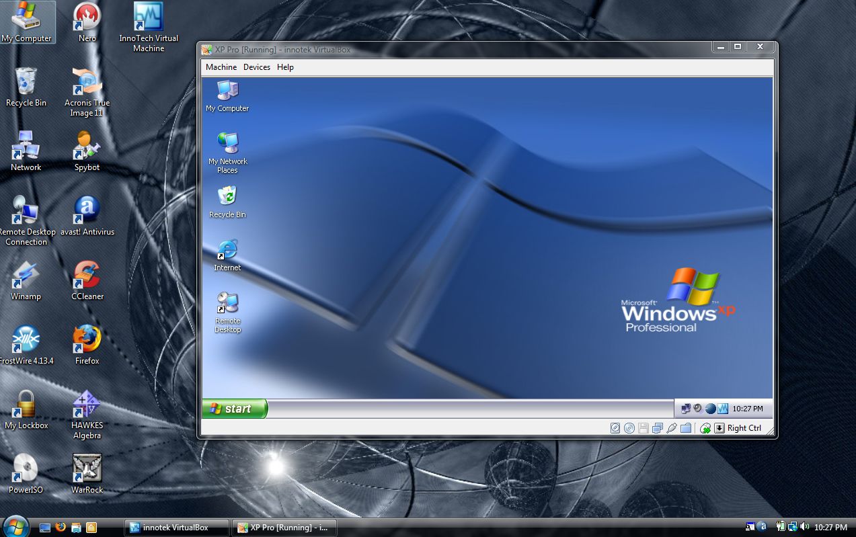Click the network tray icon on host taskbar
This screenshot has width=856, height=537.
click(792, 527)
